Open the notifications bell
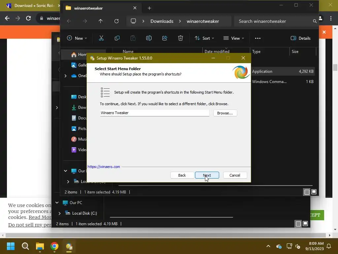The width and height of the screenshot is (338, 254). pyautogui.click(x=329, y=246)
